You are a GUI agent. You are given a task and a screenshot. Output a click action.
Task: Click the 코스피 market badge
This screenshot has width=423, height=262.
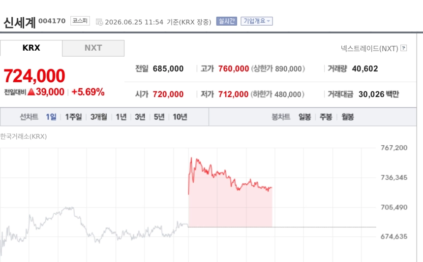point(80,21)
